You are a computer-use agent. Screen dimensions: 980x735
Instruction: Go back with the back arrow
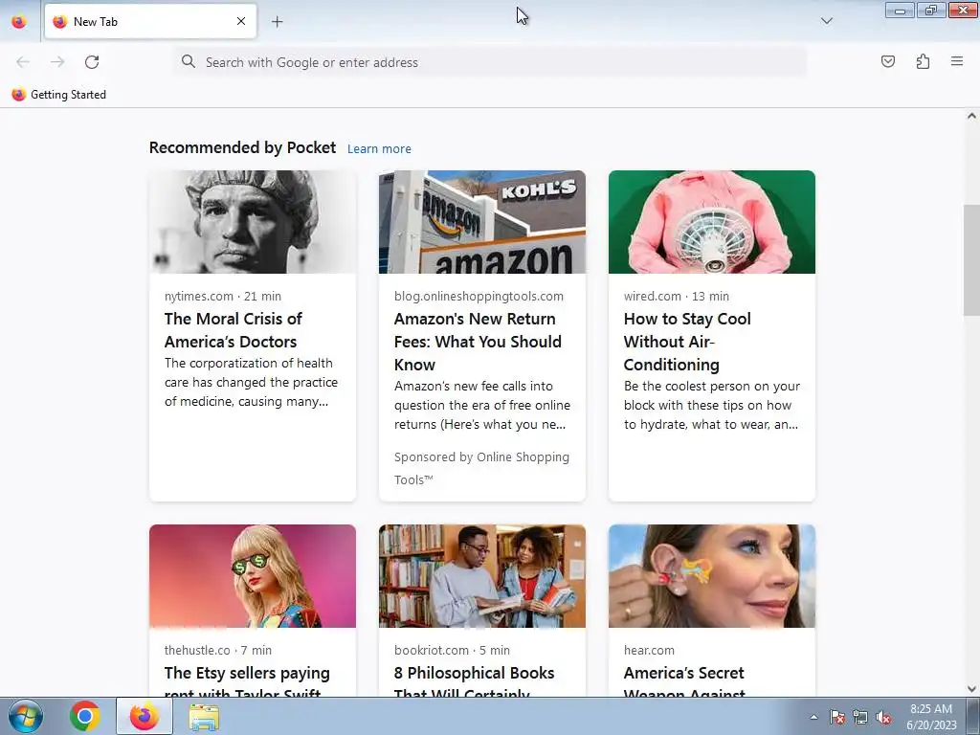[23, 62]
